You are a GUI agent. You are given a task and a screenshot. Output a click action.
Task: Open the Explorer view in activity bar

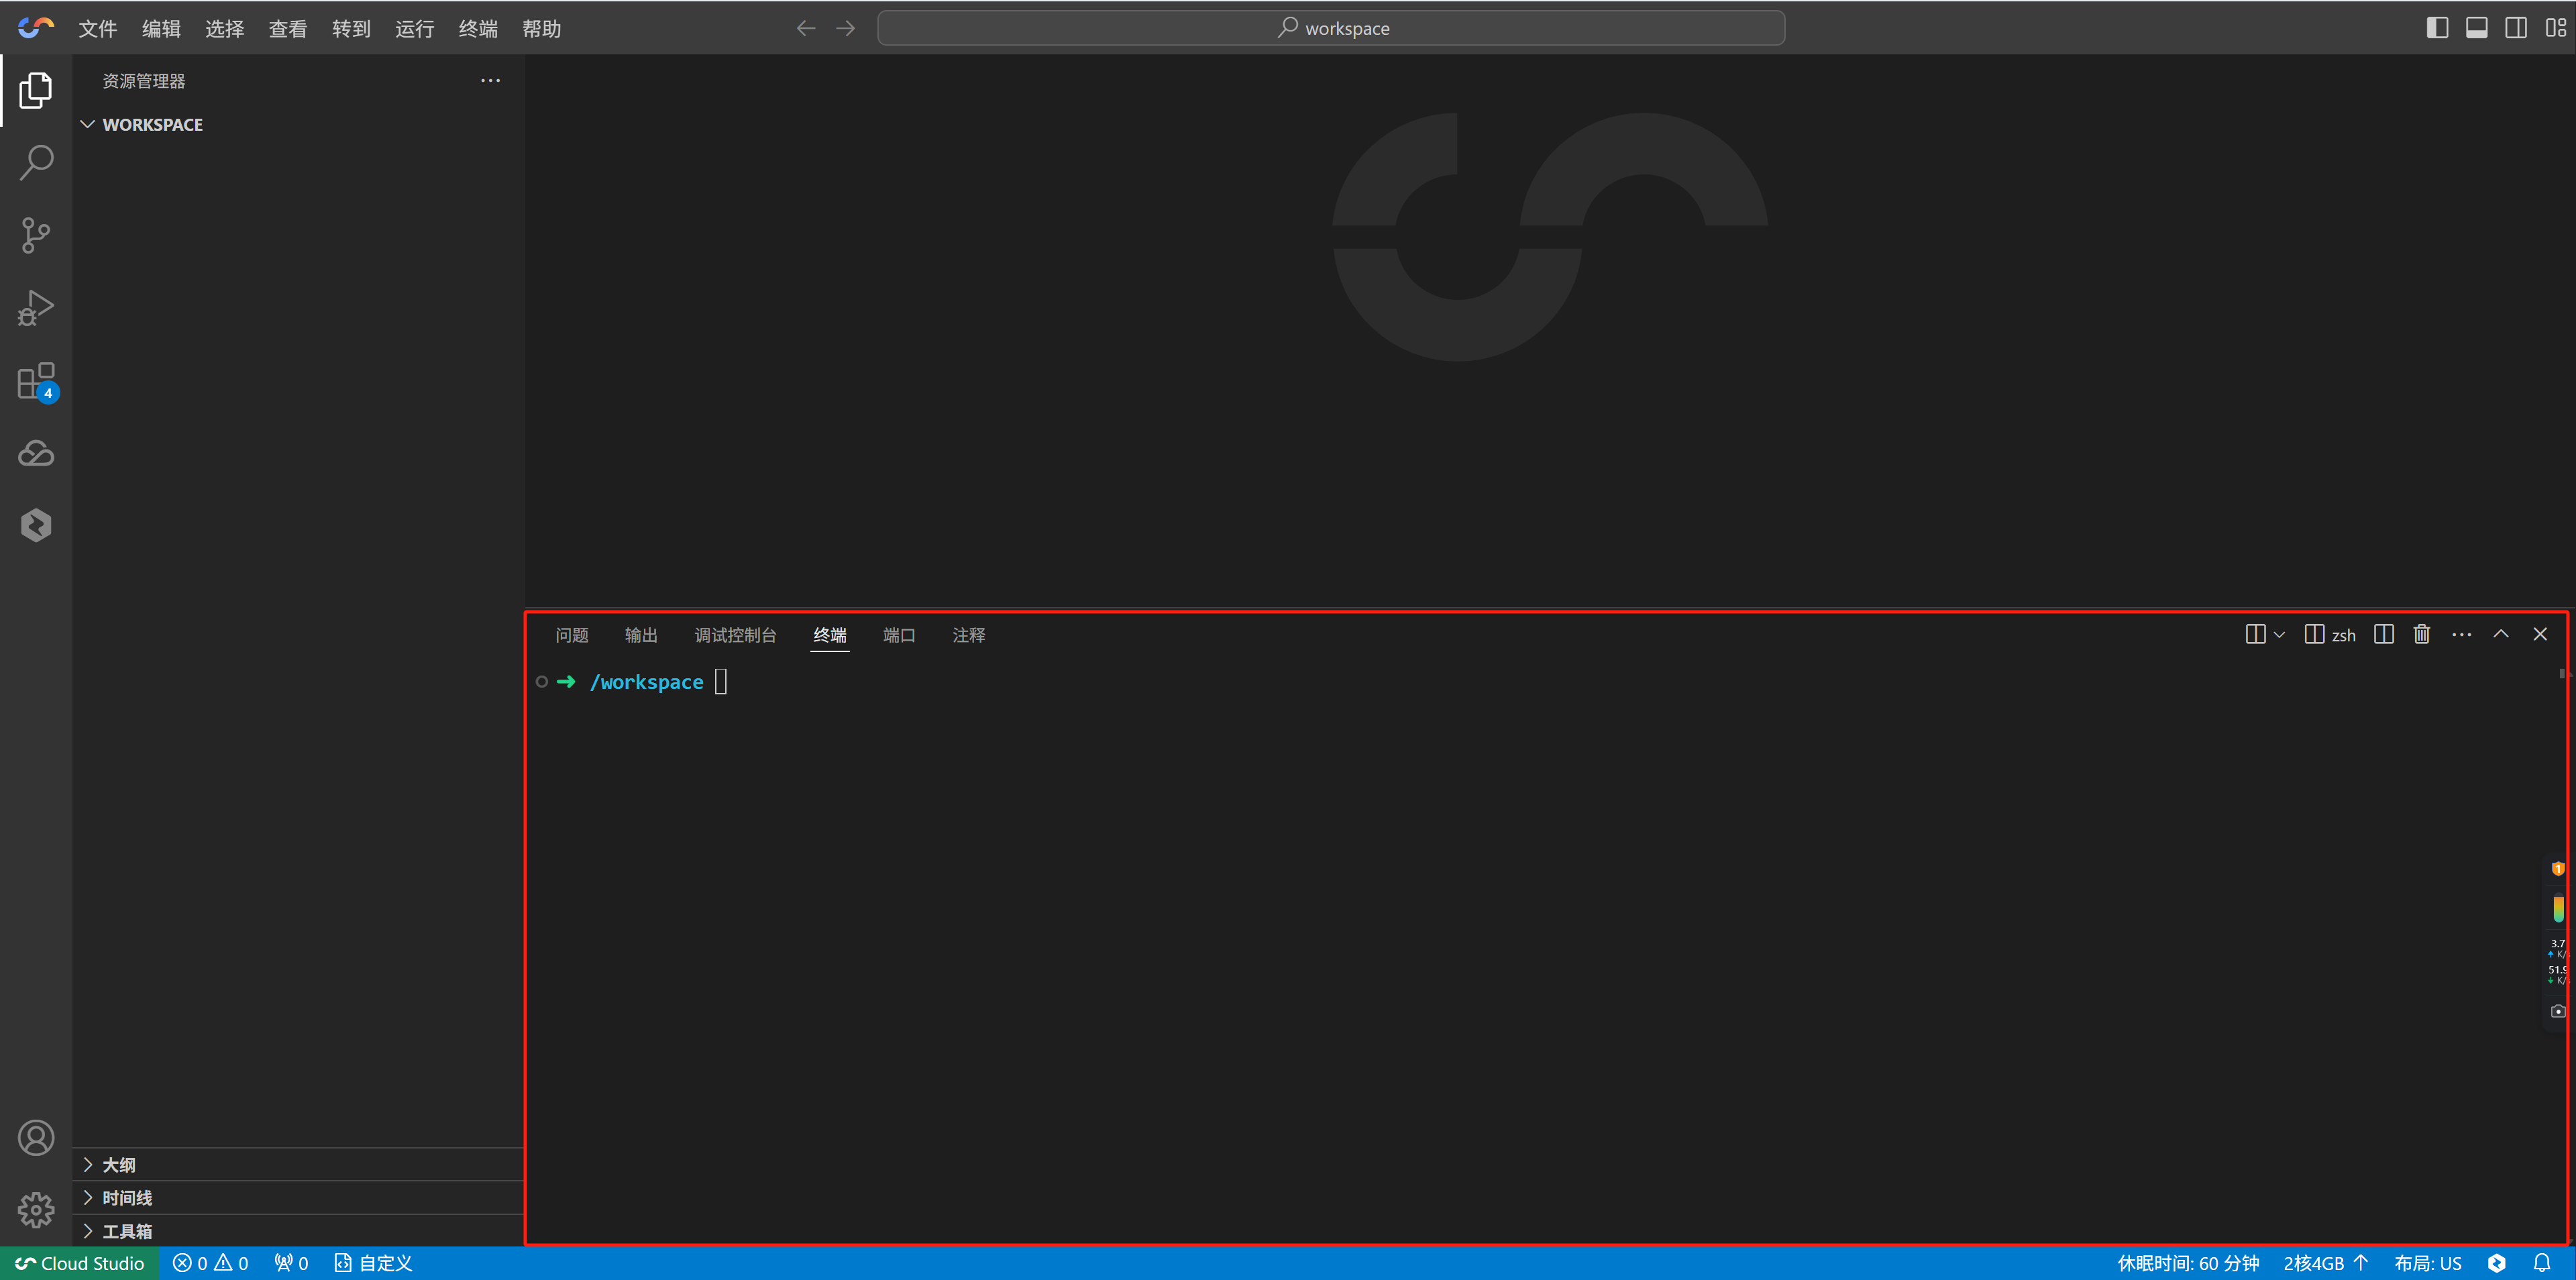pos(36,91)
